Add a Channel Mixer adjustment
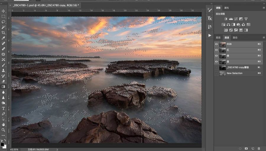Image resolution: width=266 pixels, height=151 pixels. pyautogui.click(x=244, y=24)
